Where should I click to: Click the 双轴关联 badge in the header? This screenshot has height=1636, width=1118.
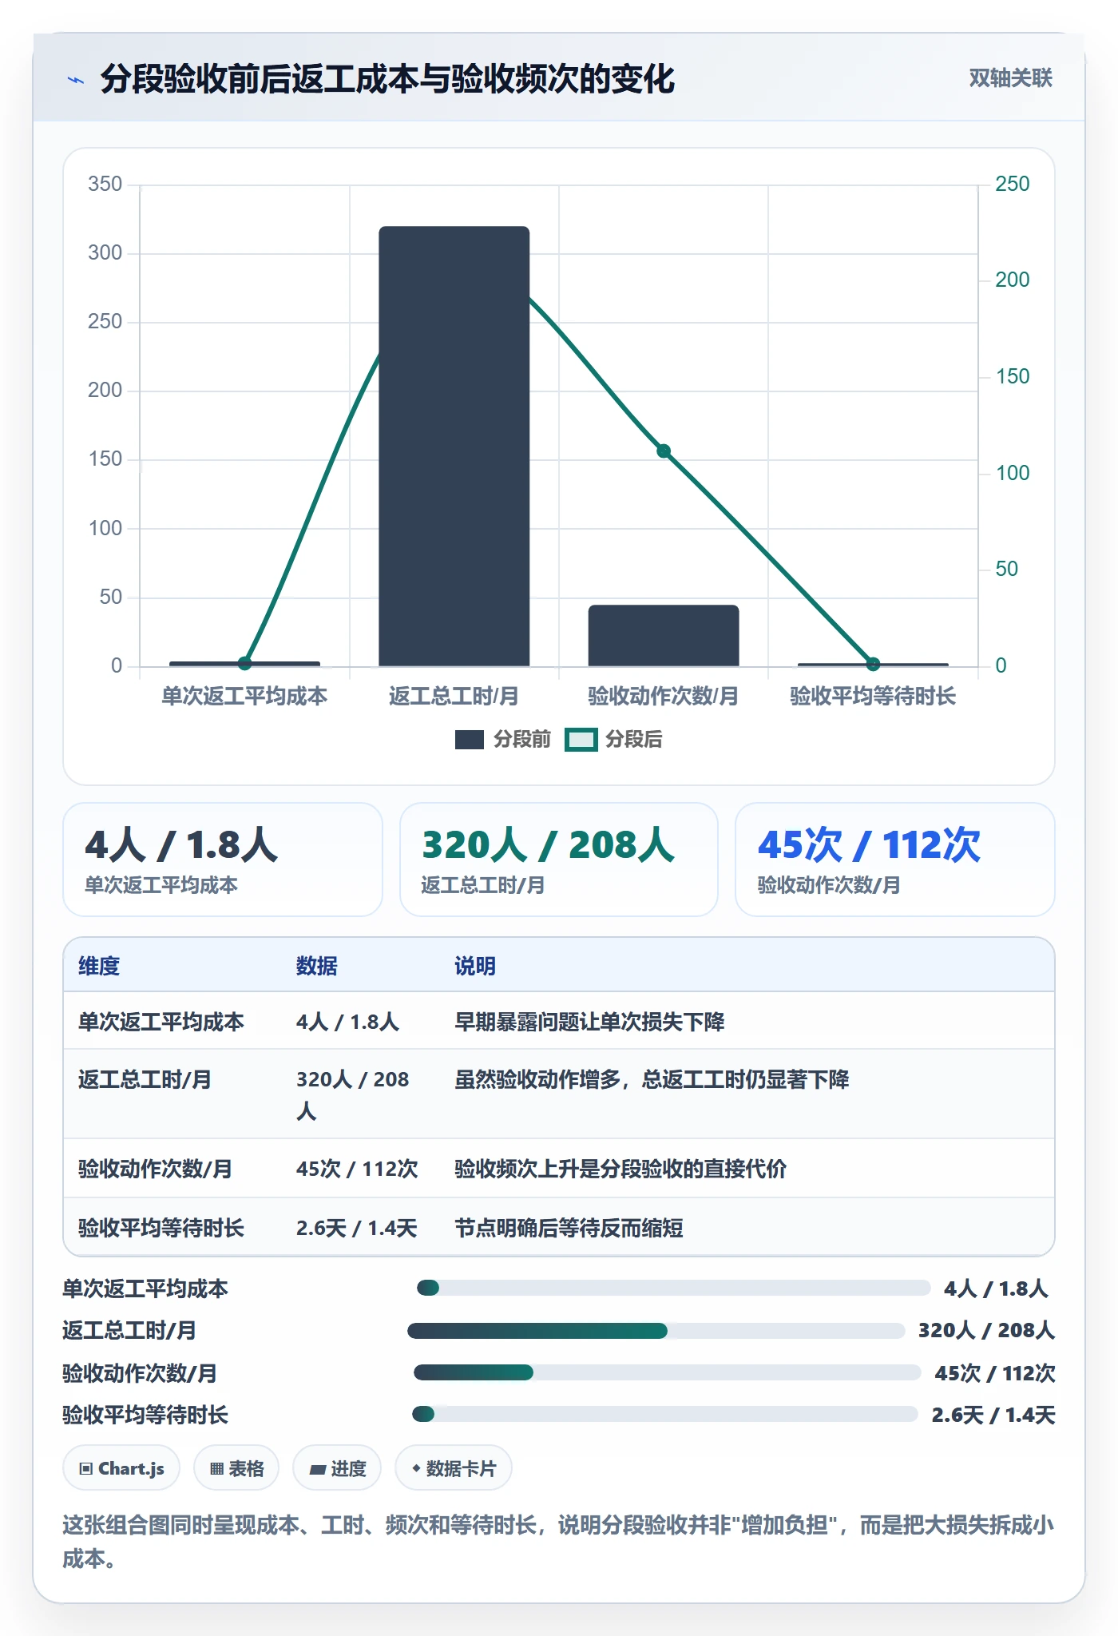1010,78
